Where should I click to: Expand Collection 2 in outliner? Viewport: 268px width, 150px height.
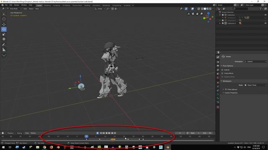pos(220,20)
